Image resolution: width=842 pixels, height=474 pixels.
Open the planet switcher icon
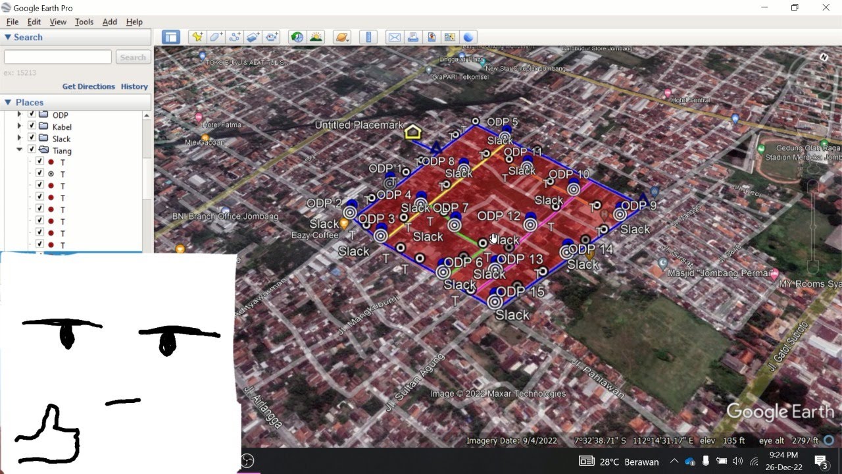coord(341,38)
